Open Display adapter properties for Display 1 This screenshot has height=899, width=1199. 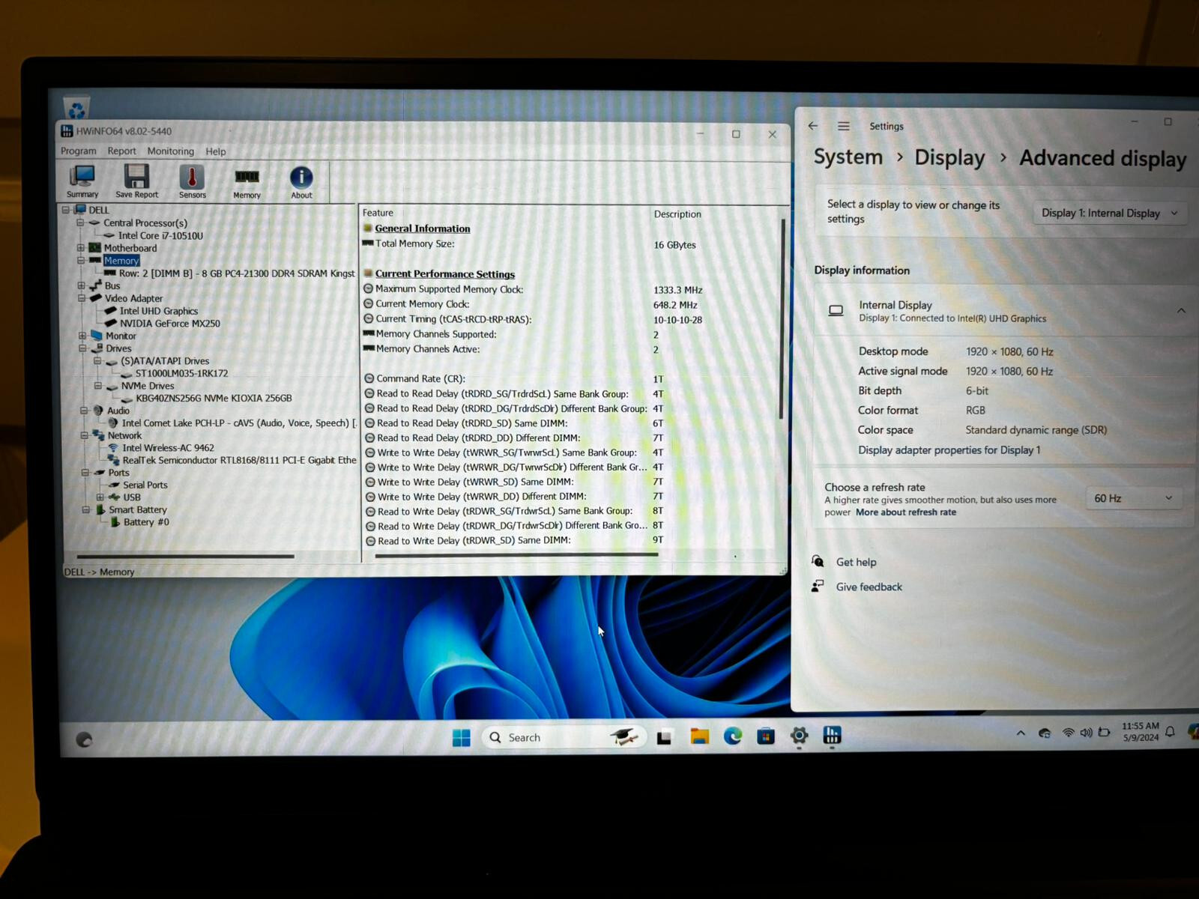pos(949,450)
